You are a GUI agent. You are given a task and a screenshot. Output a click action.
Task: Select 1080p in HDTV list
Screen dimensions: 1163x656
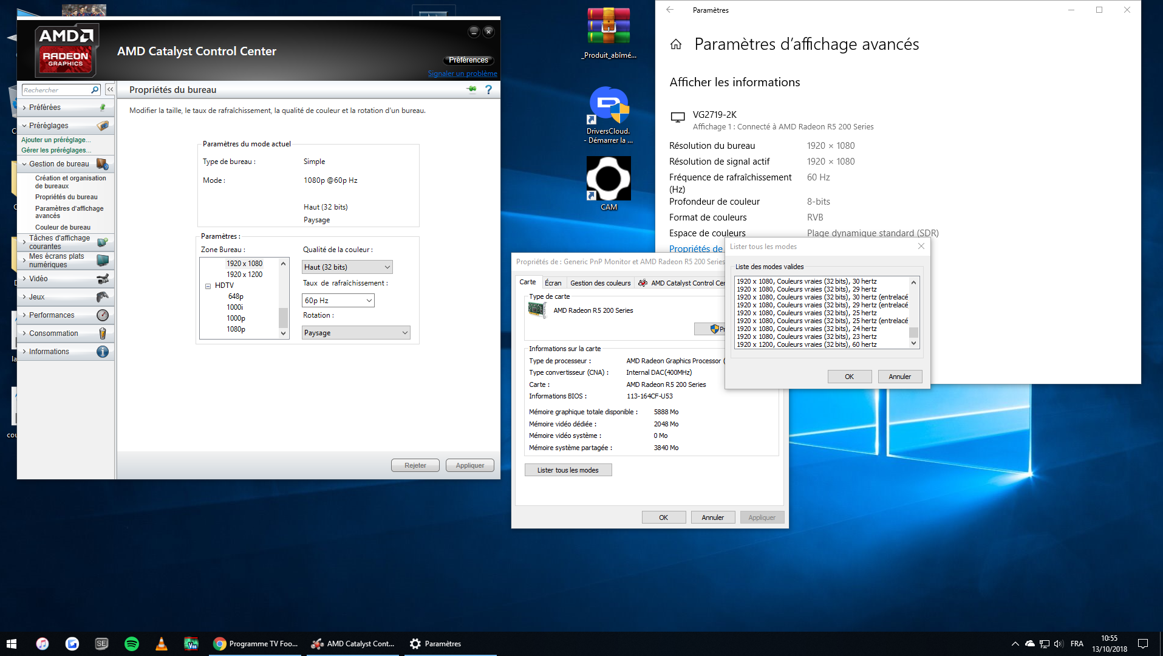point(236,329)
